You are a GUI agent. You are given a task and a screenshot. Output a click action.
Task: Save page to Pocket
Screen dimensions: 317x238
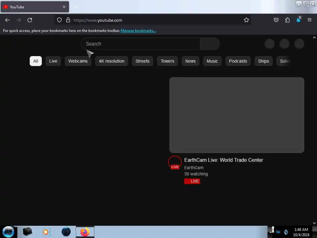276,20
